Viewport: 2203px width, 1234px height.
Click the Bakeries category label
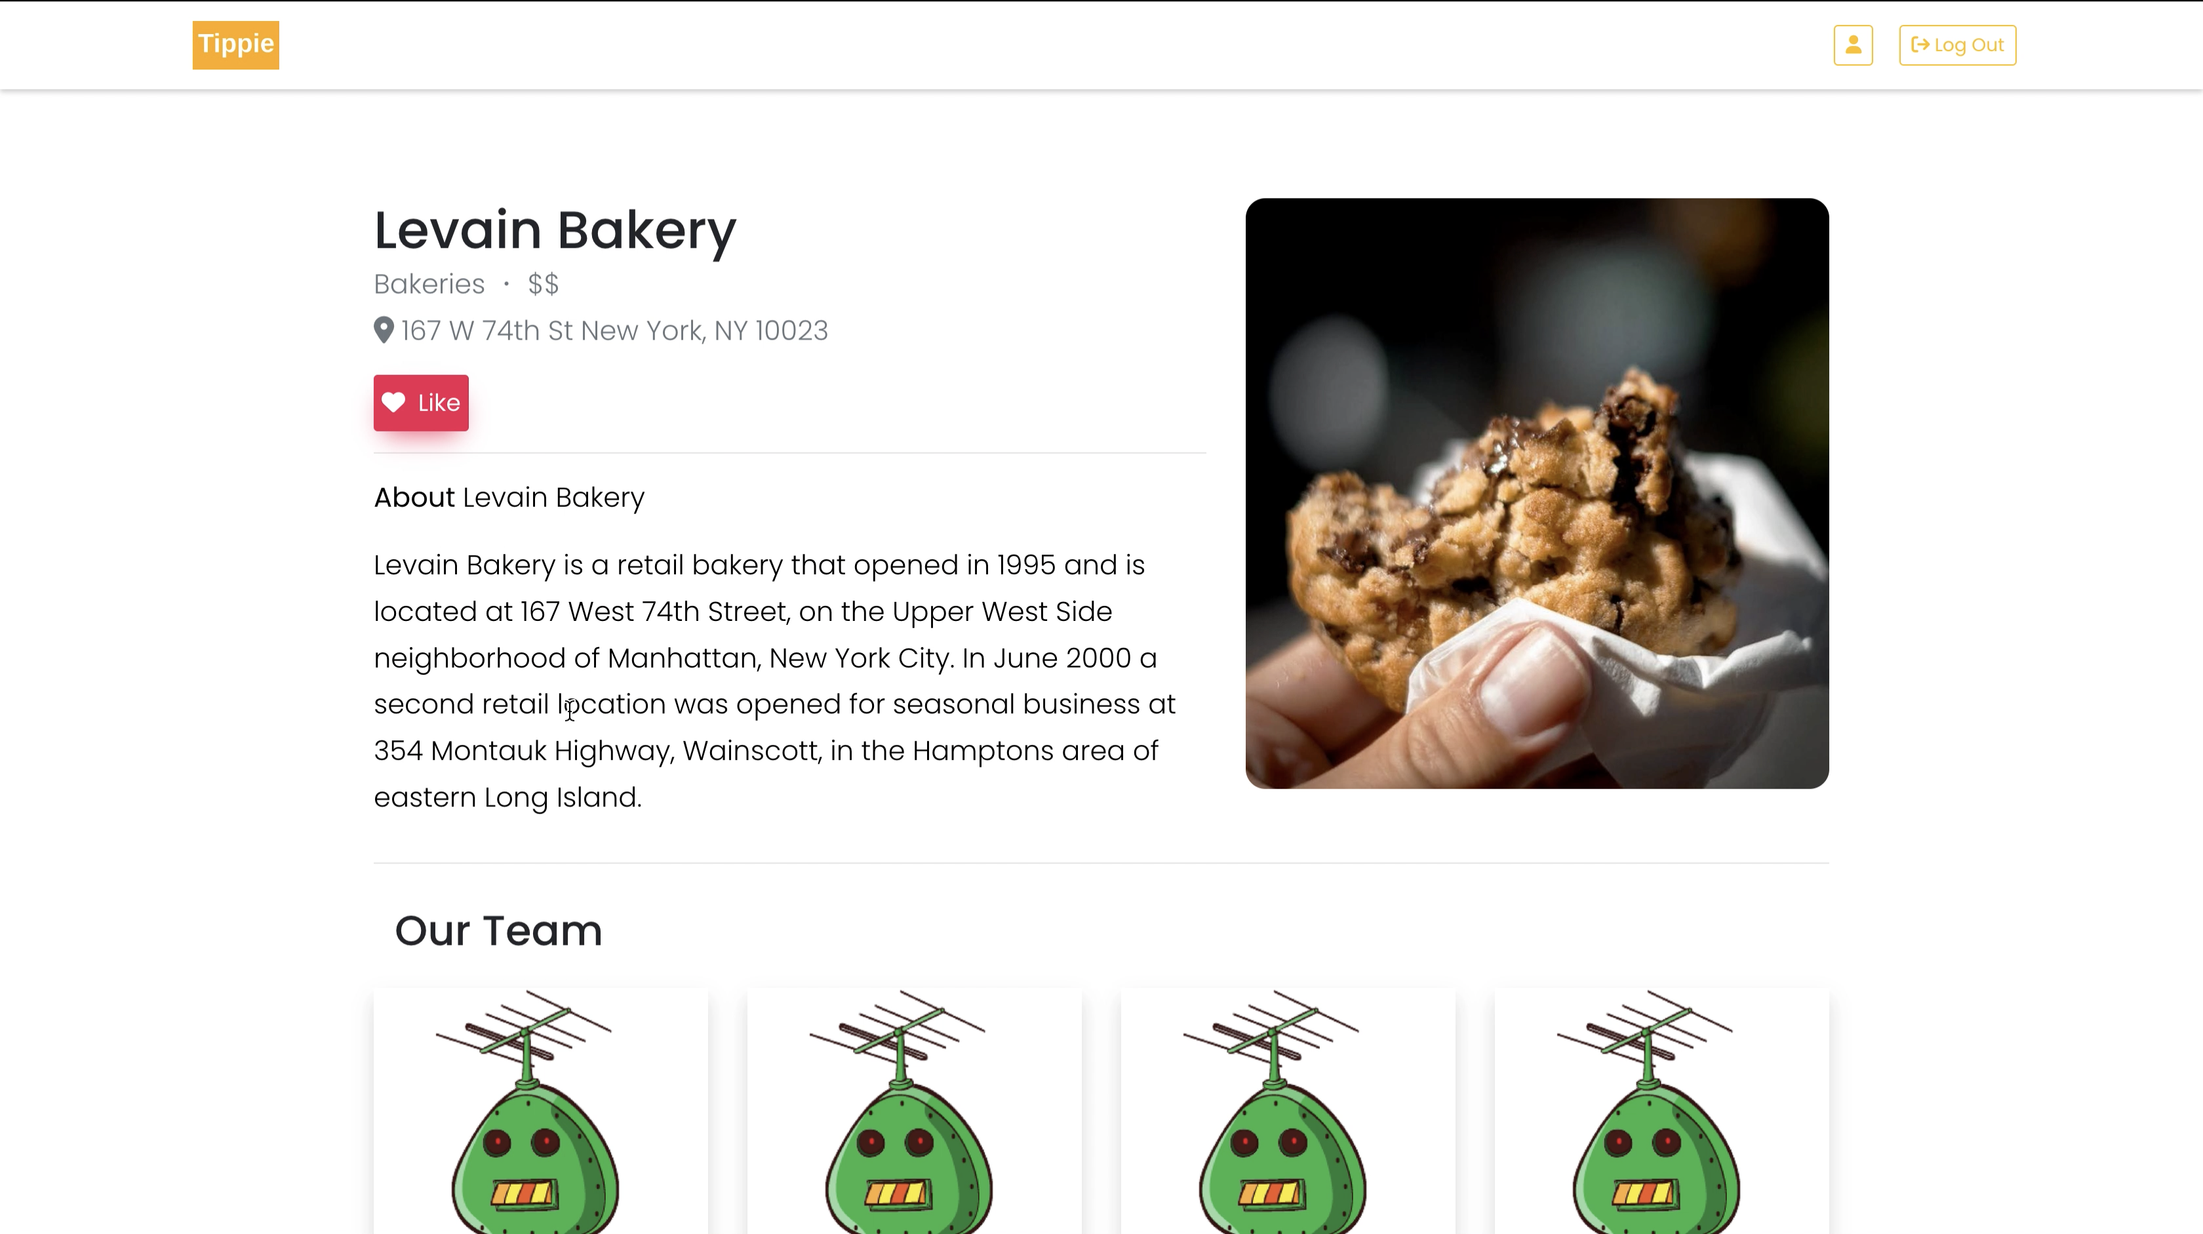pyautogui.click(x=429, y=284)
